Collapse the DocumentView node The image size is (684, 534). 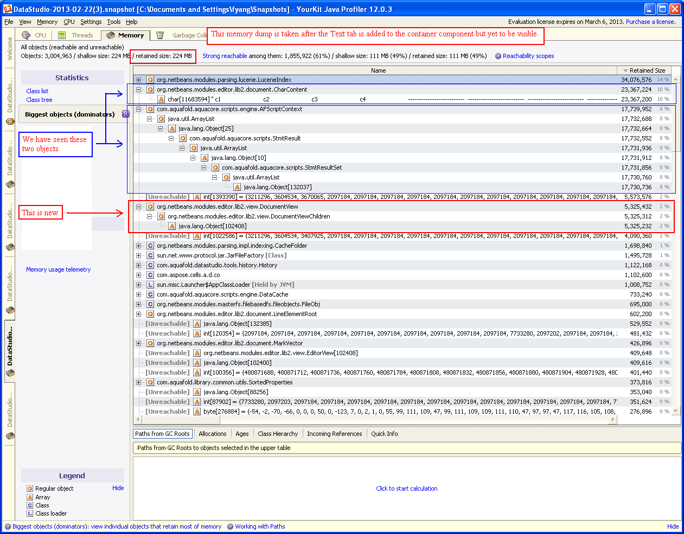pos(138,207)
